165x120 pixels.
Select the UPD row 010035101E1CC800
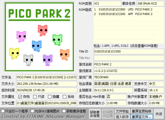point(126,9)
